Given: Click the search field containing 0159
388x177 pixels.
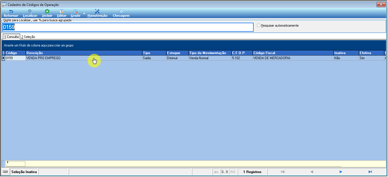Looking at the screenshot, I should [x=128, y=27].
